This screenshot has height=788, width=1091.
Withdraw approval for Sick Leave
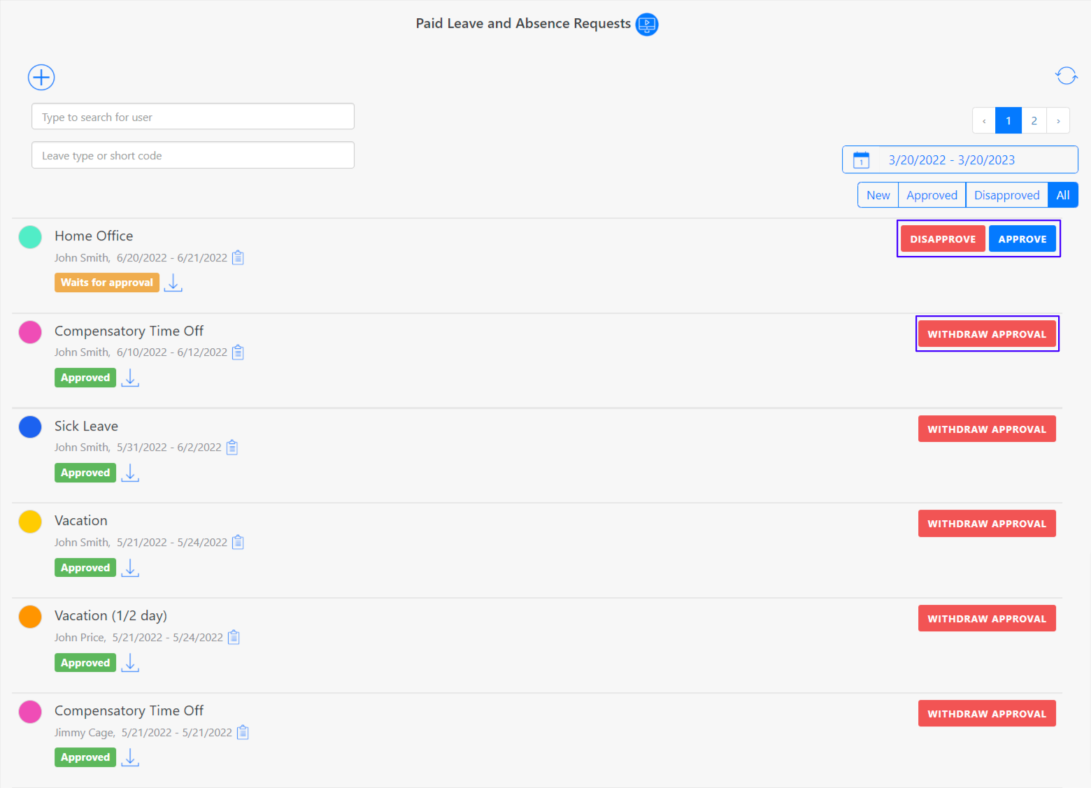pyautogui.click(x=986, y=429)
